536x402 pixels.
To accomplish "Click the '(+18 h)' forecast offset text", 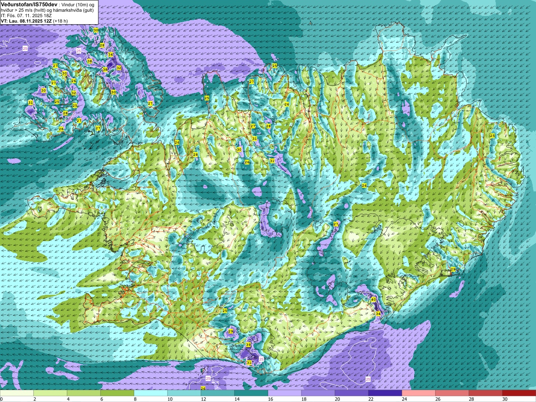I will [x=61, y=21].
